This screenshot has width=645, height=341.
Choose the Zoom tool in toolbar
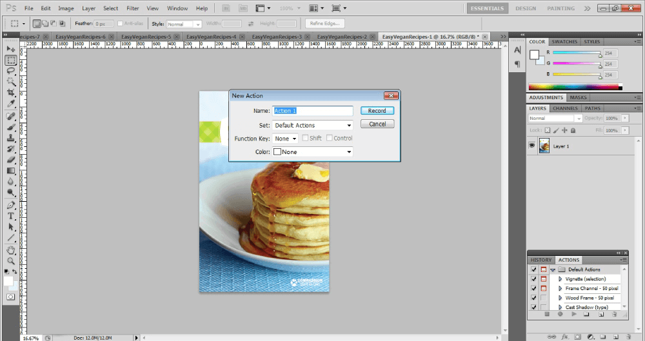point(11,261)
